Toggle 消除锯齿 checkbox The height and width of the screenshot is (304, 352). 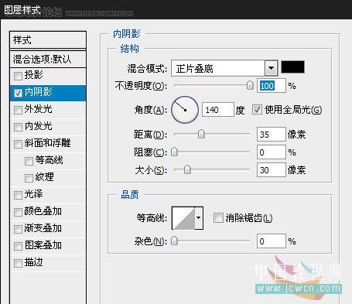(x=218, y=217)
